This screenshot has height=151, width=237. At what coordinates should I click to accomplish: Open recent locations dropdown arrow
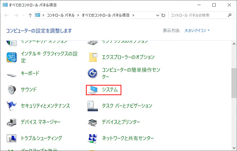point(24,15)
